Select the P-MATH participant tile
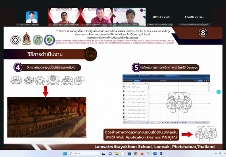The width and height of the screenshot is (226, 157). (194, 17)
